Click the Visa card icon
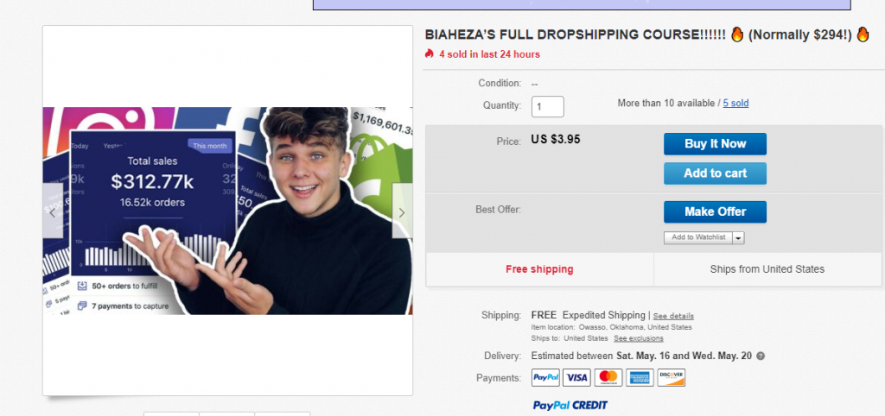The height and width of the screenshot is (416, 885). pos(576,378)
